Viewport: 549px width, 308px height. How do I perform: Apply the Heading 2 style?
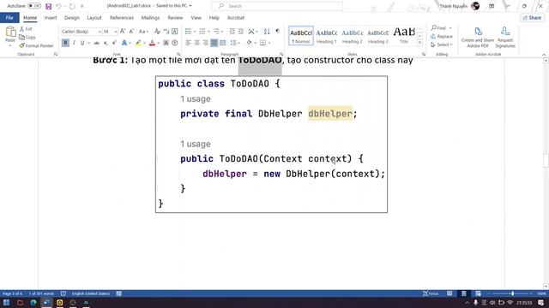353,36
